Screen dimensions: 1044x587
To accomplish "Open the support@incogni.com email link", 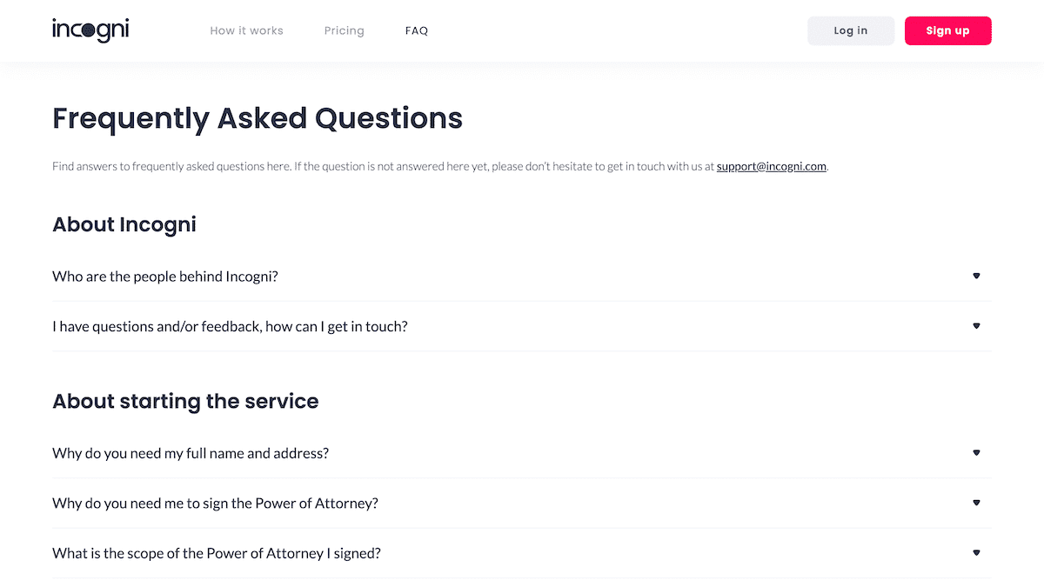I will pos(771,166).
